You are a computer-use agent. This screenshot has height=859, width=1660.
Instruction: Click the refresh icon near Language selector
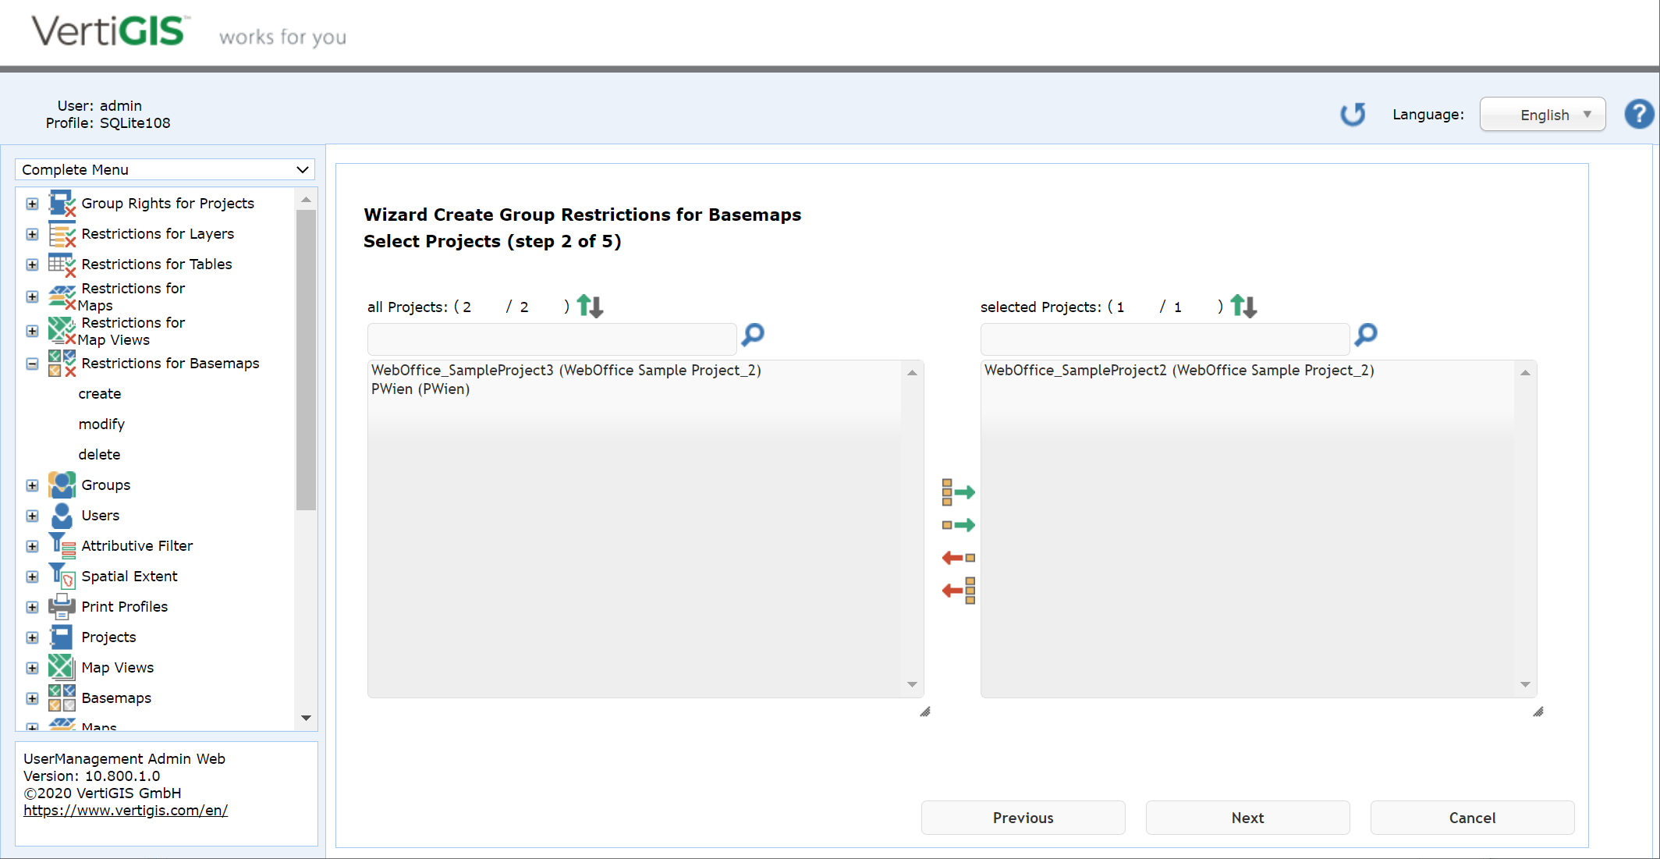(1353, 114)
